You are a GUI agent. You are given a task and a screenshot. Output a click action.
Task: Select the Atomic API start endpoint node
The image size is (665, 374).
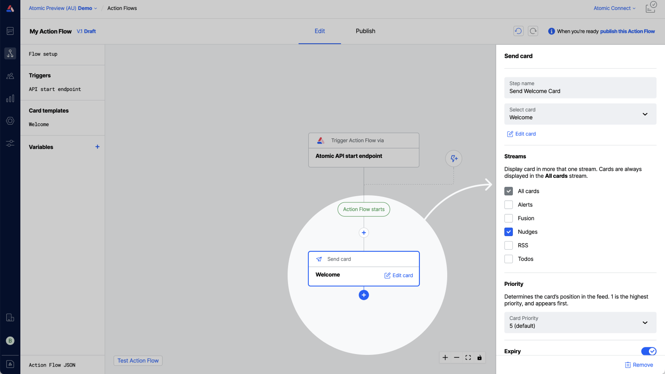tap(364, 150)
